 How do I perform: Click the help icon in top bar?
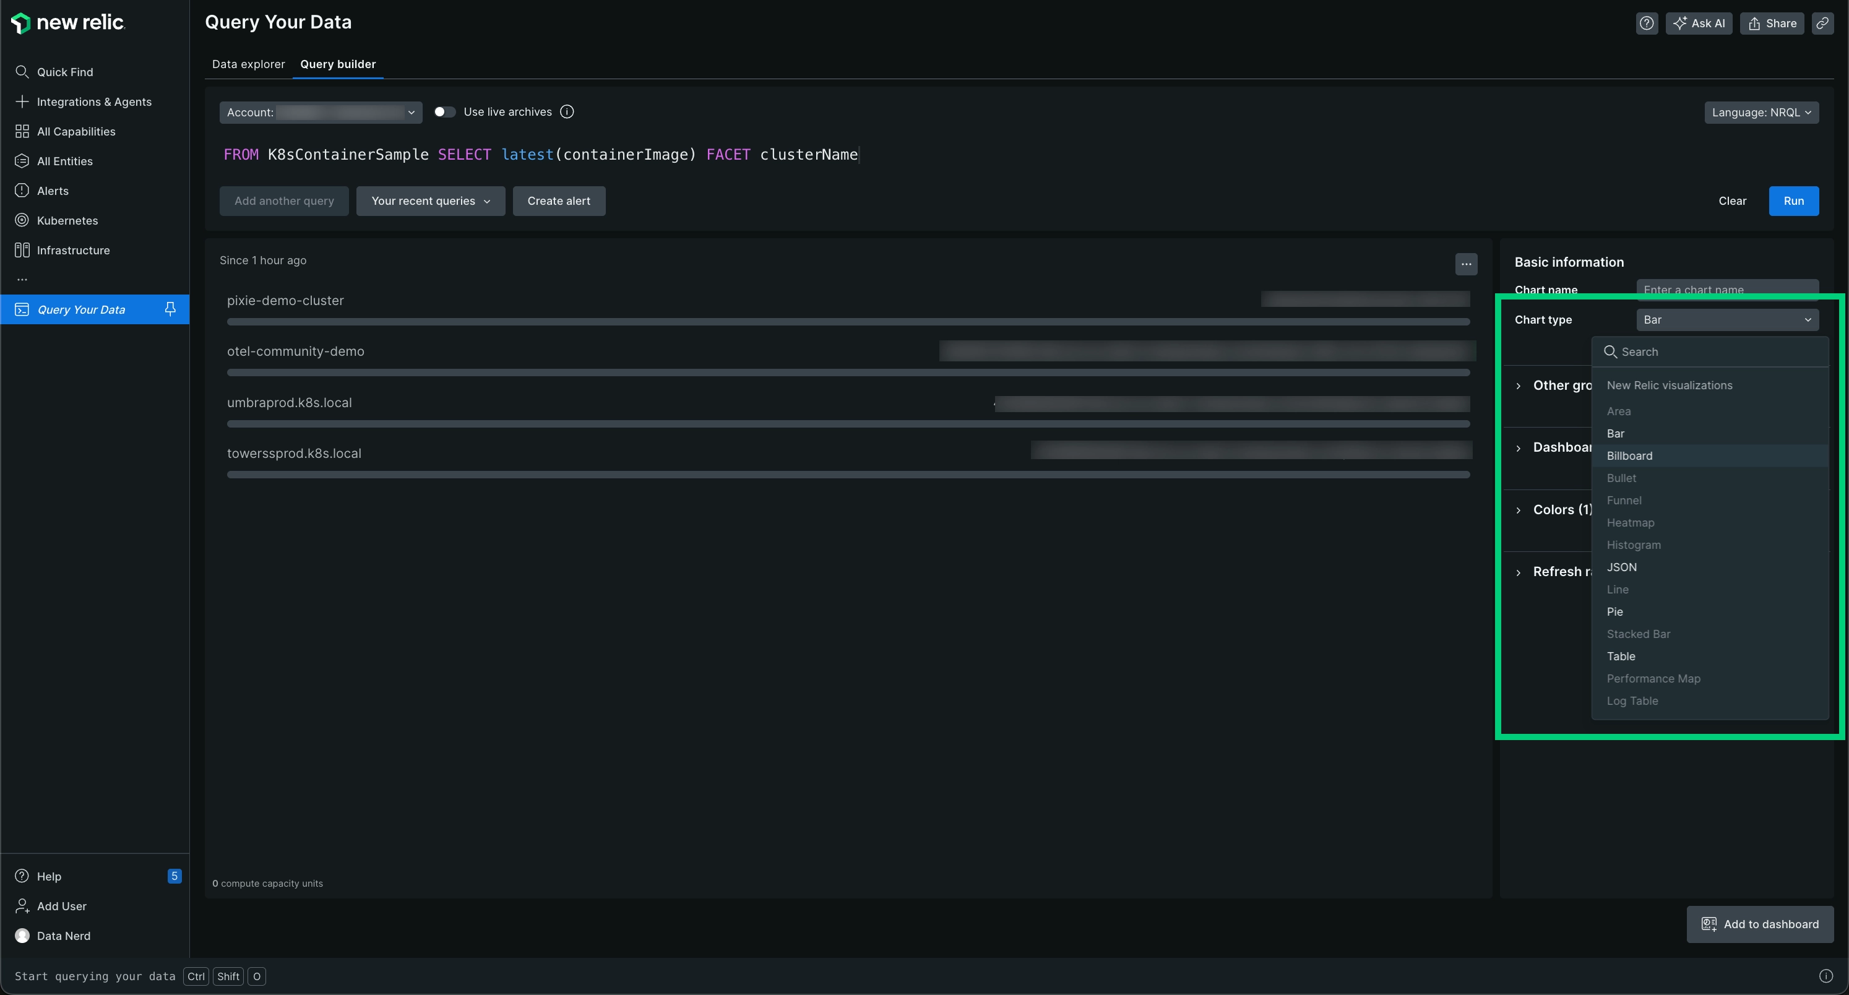pyautogui.click(x=1647, y=23)
